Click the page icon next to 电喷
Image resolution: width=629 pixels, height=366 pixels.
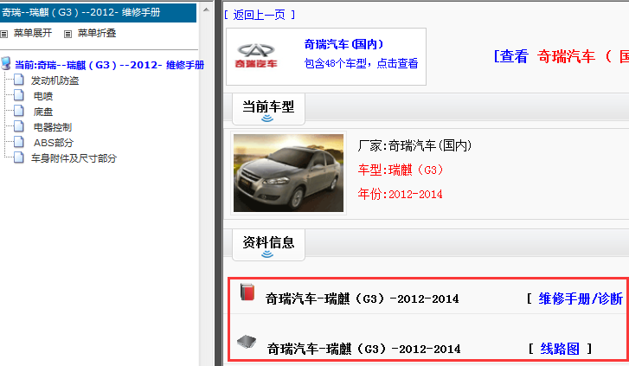point(19,95)
